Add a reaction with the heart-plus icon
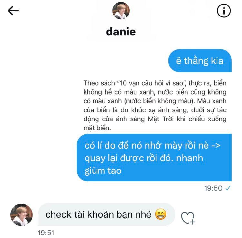The width and height of the screenshot is (242, 238). [188, 218]
